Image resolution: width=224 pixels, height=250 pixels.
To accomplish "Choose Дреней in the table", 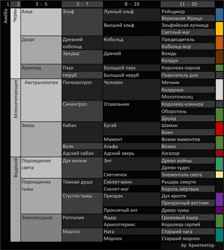I will [132, 57].
